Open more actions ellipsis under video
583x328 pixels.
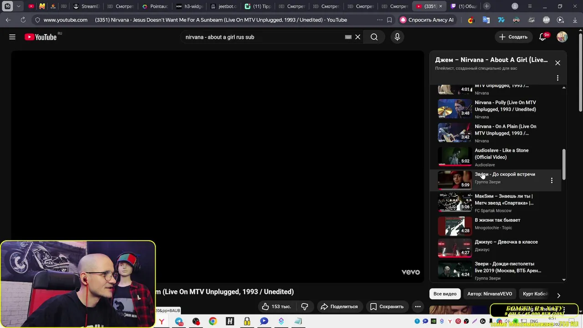click(x=418, y=307)
